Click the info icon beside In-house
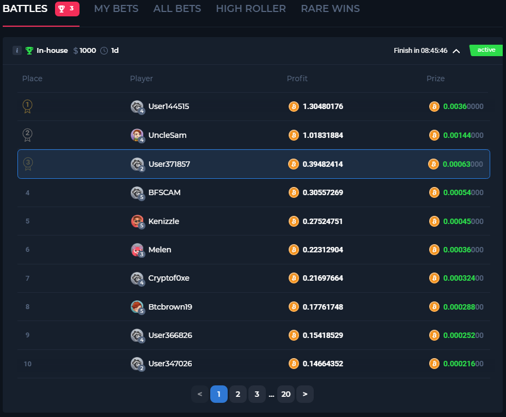 pos(17,50)
